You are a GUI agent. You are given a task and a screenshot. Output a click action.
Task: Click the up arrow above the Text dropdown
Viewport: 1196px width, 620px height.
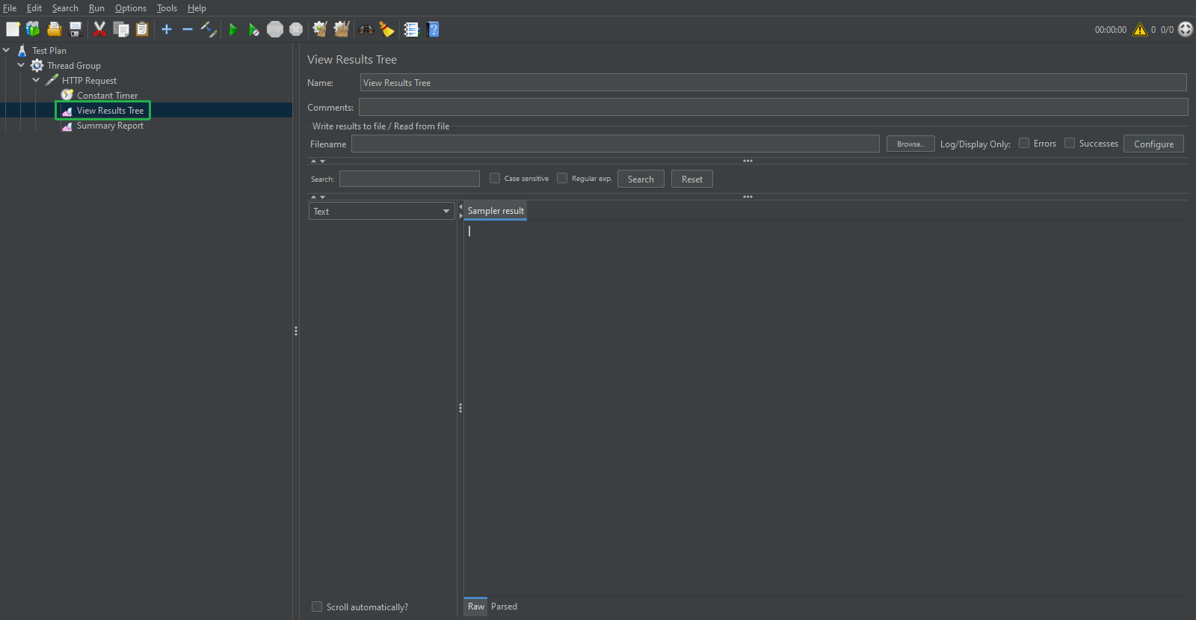[314, 197]
